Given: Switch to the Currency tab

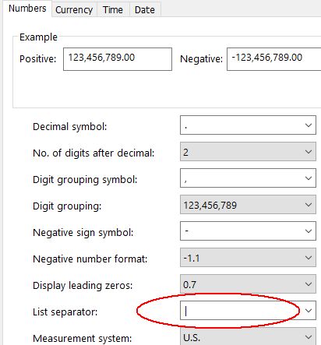Looking at the screenshot, I should point(74,10).
